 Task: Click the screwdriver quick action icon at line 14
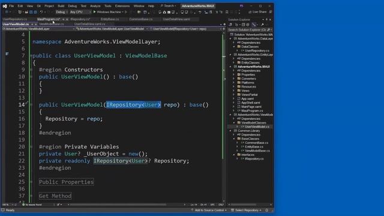click(x=26, y=103)
